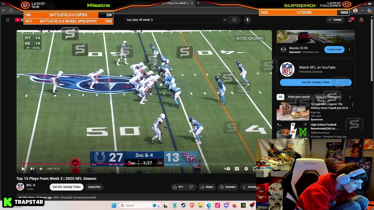Open Discord from the taskbar
Screen dimensions: 374x210
coord(226,205)
